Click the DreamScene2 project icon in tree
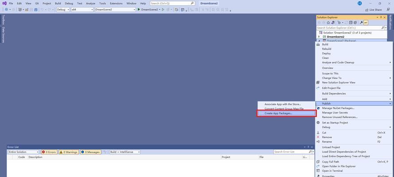 [x=324, y=37]
